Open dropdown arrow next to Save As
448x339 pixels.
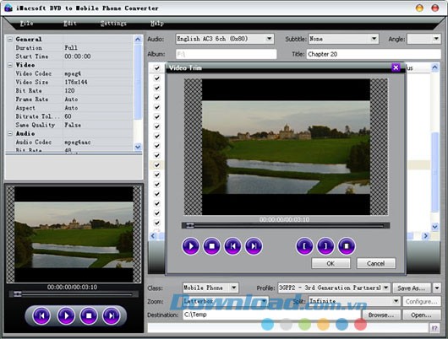tap(437, 288)
